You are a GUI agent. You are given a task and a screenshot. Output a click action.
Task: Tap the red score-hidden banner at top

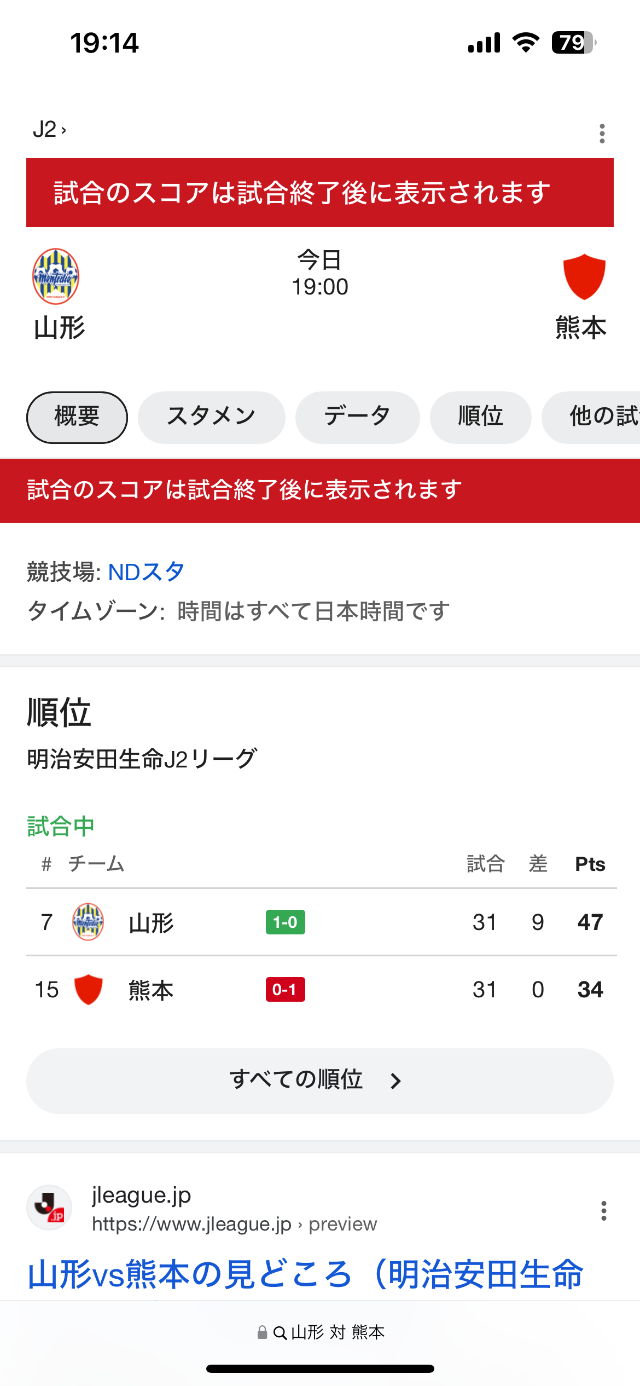[x=319, y=193]
